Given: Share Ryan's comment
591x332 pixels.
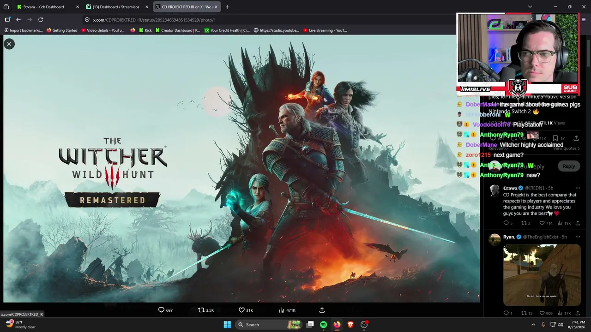Looking at the screenshot, I should pos(578,314).
